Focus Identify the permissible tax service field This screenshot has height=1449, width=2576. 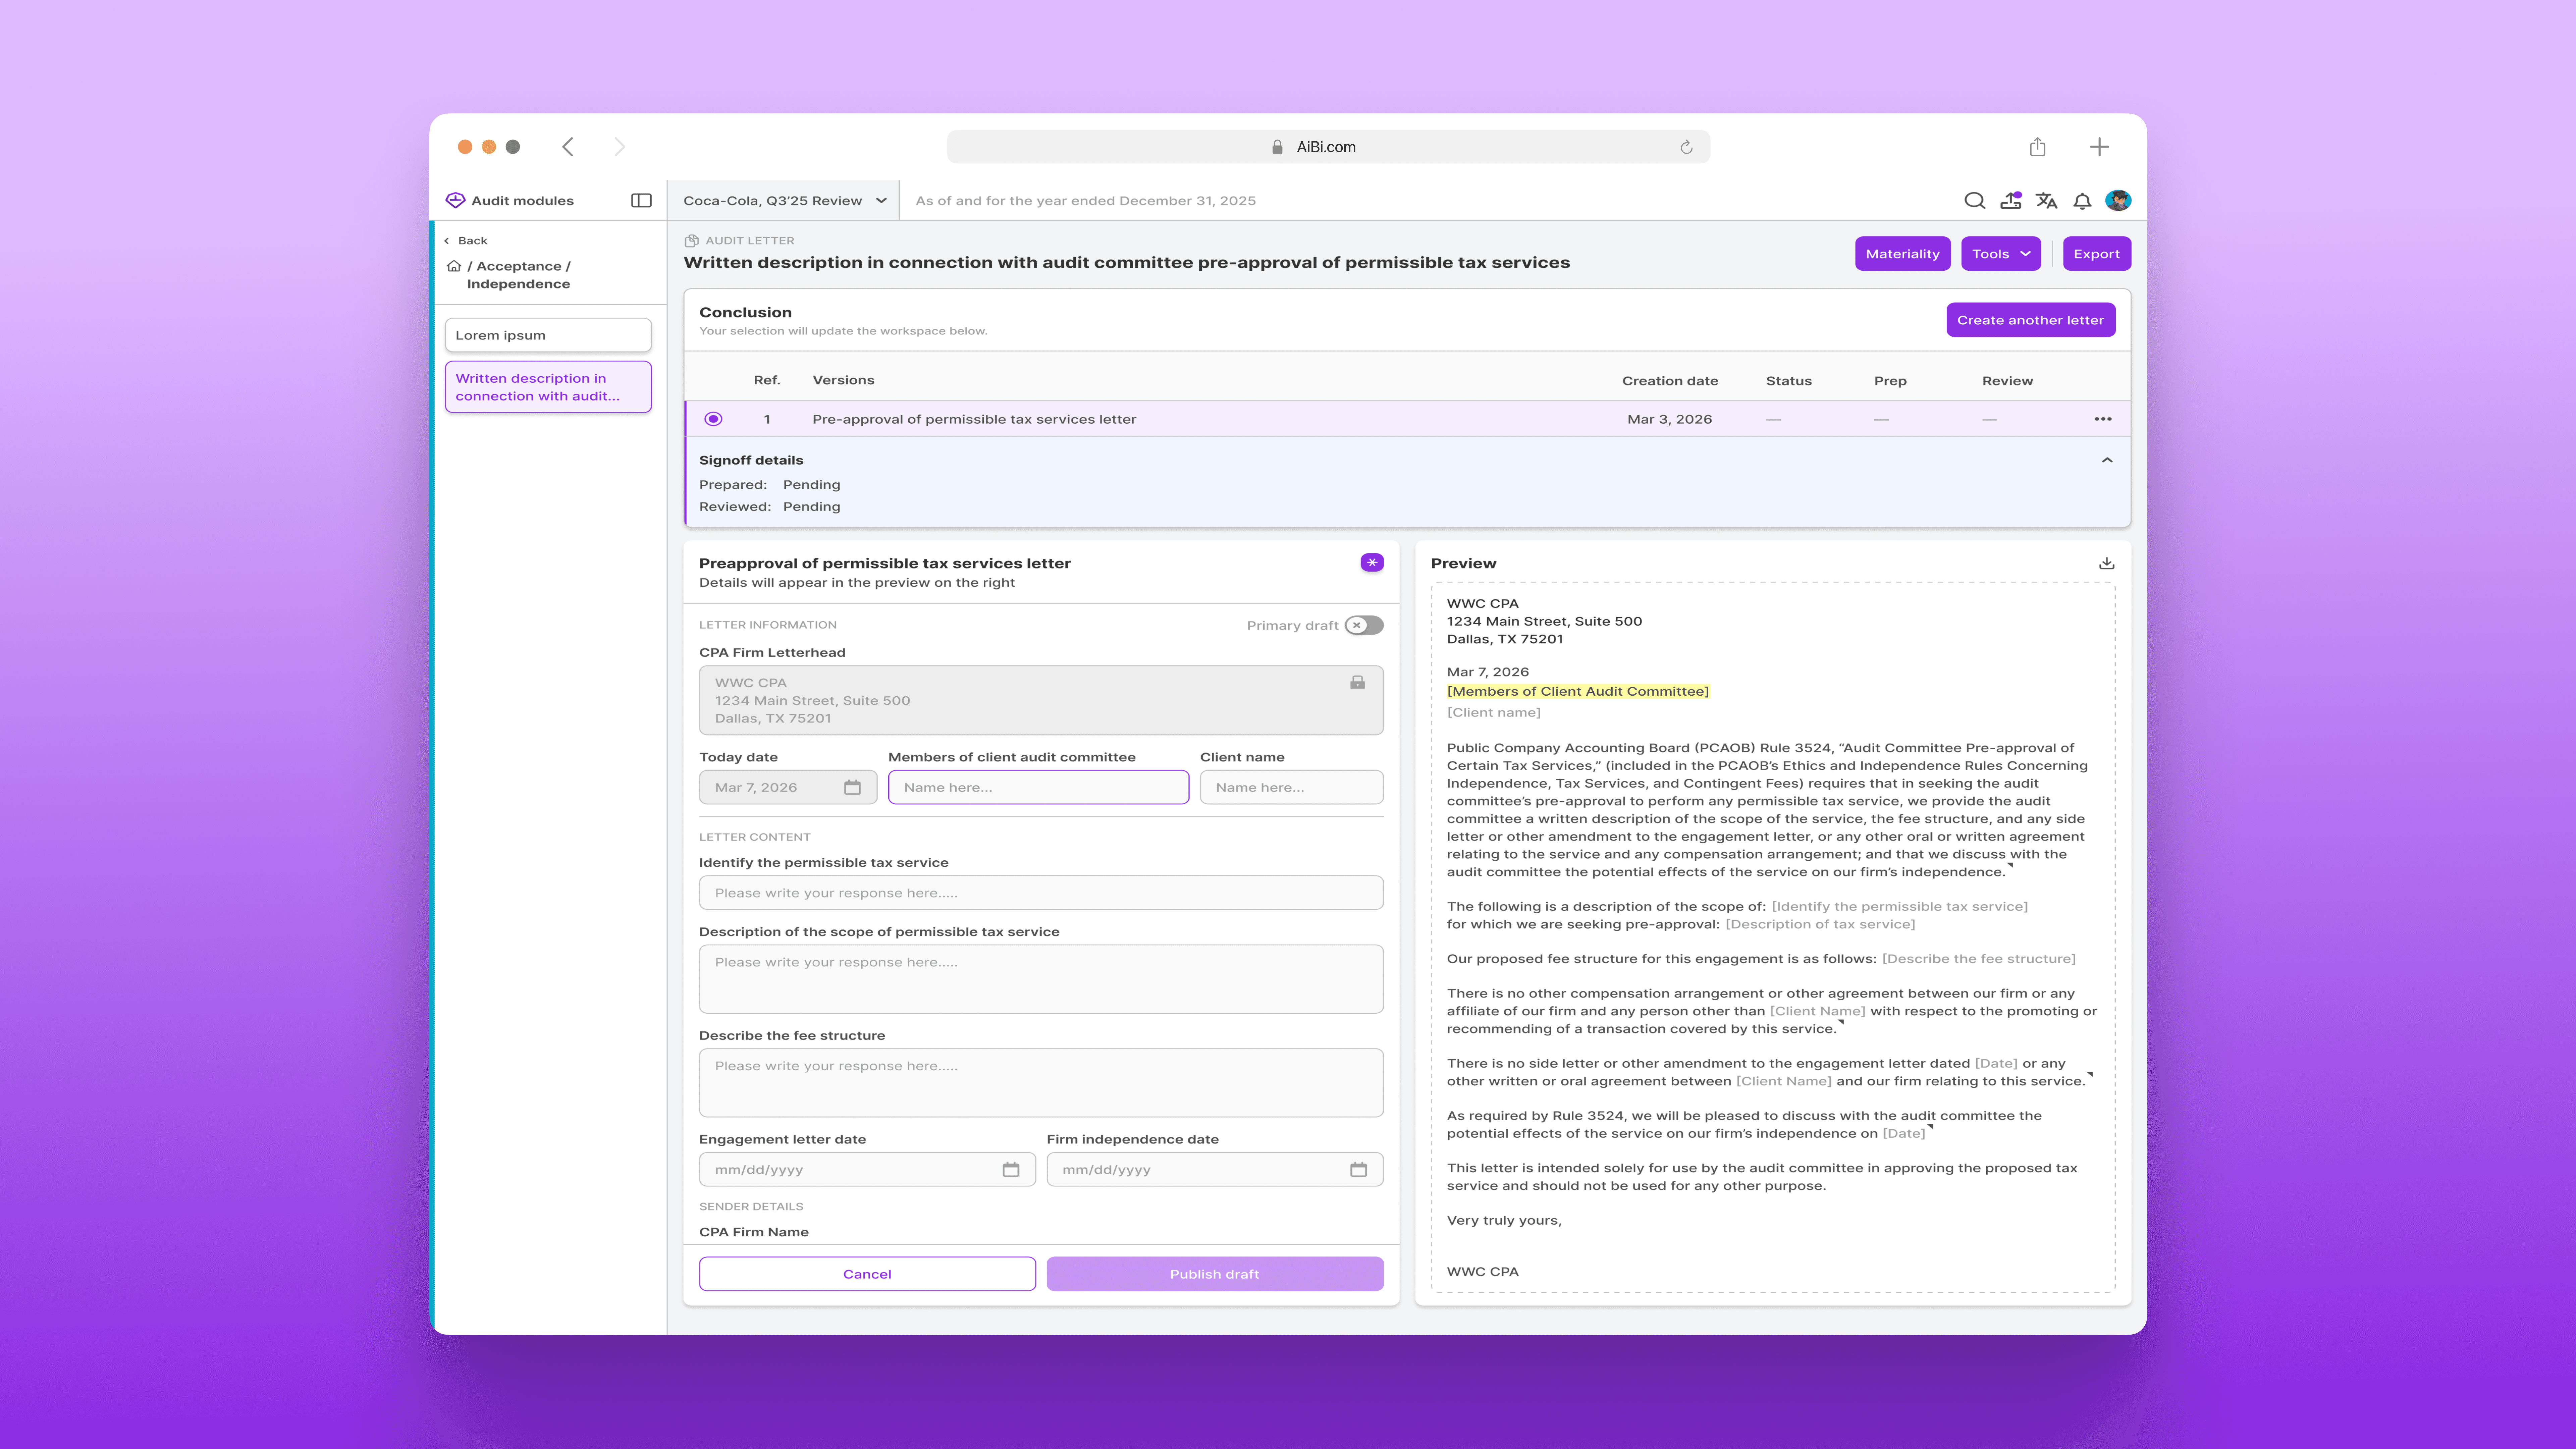(1041, 893)
